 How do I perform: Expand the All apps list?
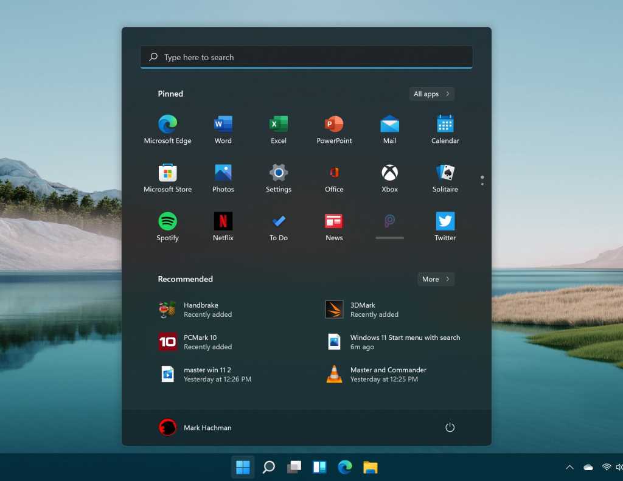coord(431,94)
